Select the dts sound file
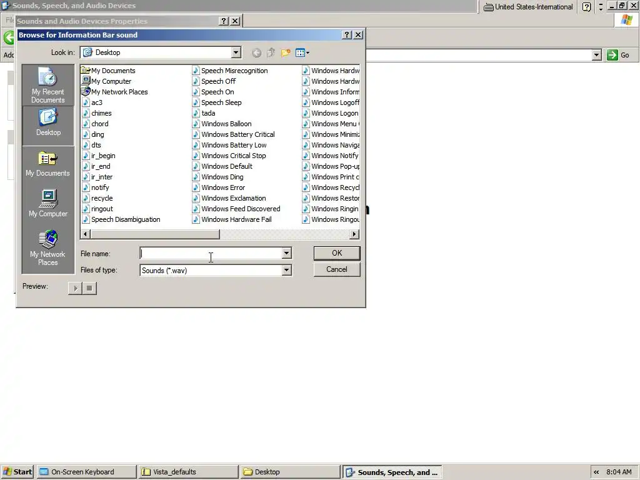Screen dimensions: 640x480 tap(91, 145)
